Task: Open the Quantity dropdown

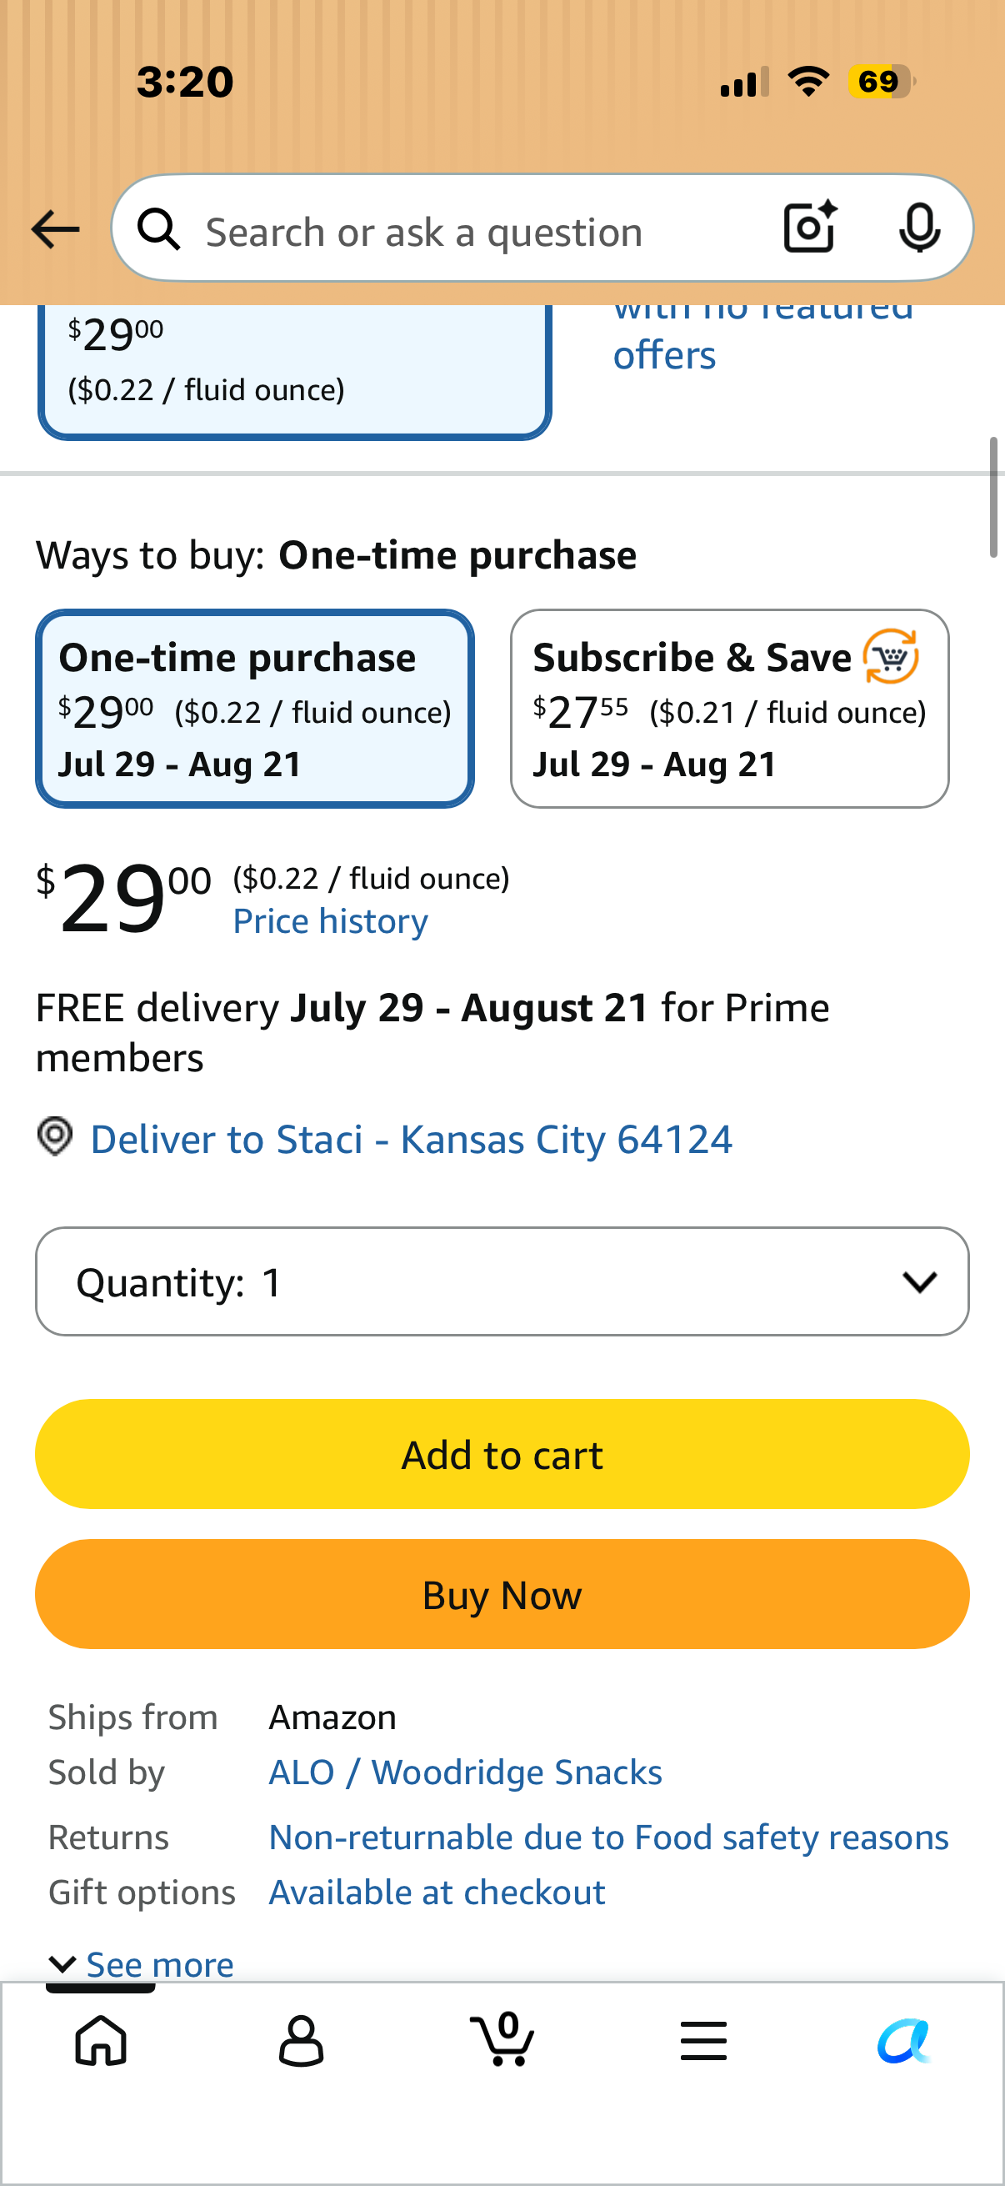Action: coord(502,1281)
